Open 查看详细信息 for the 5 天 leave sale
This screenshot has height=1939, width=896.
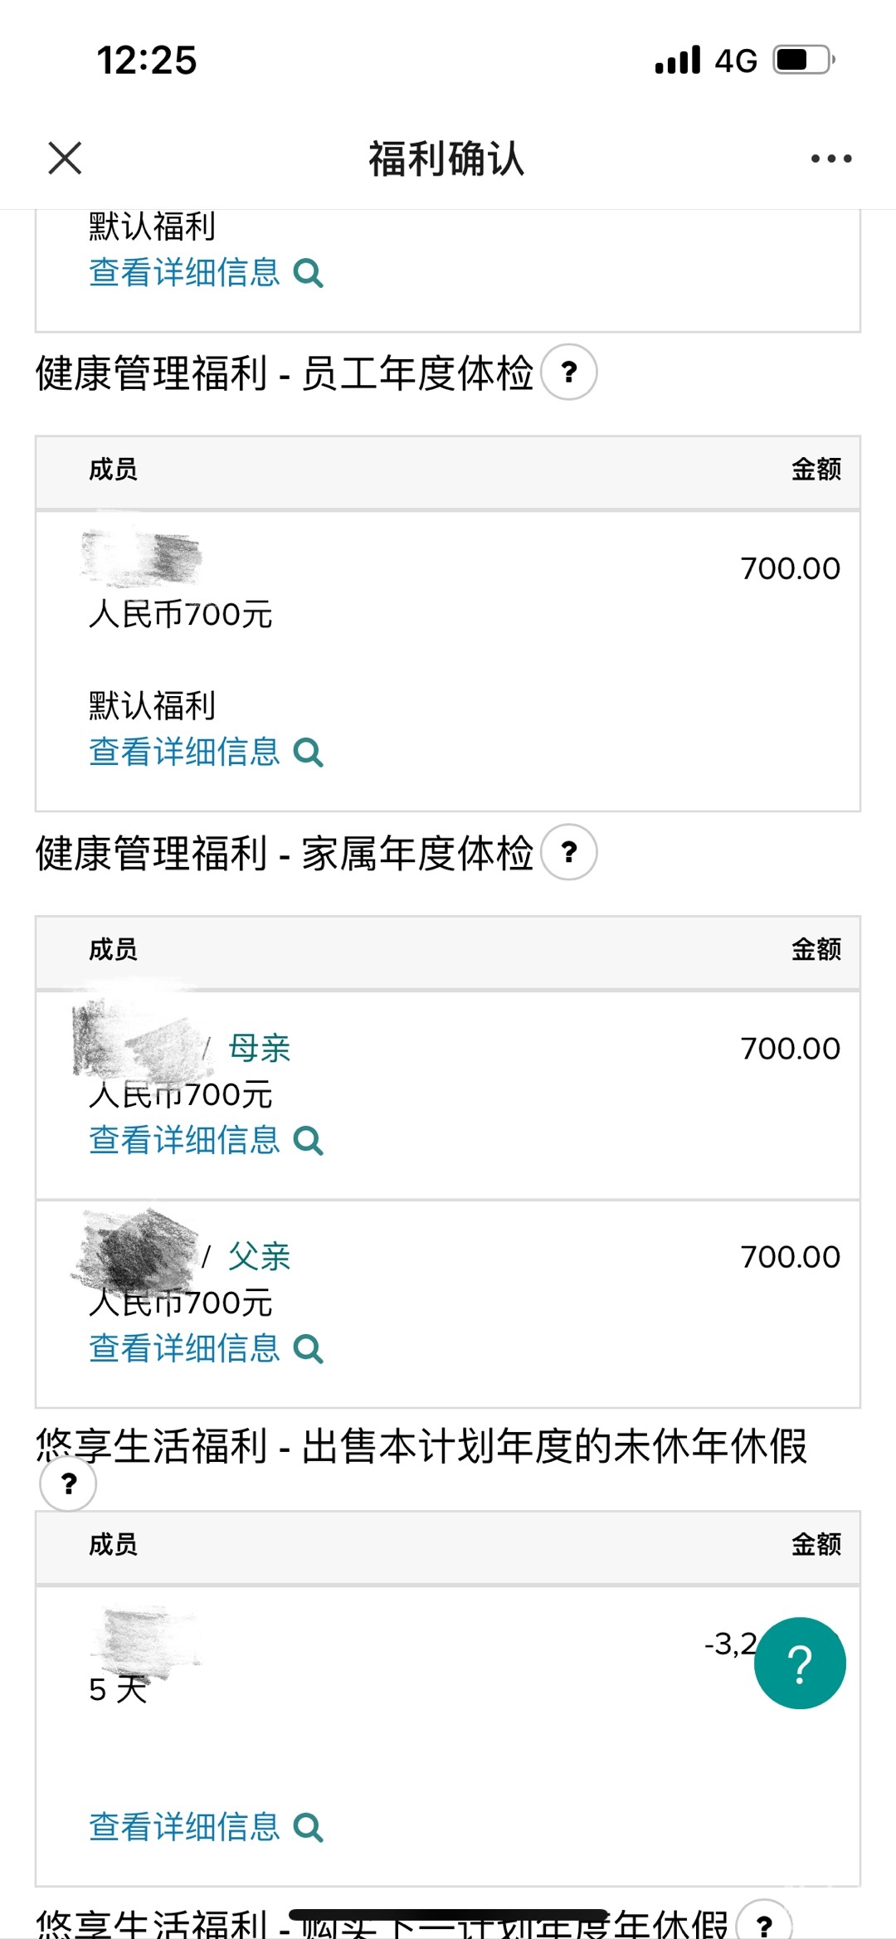[x=185, y=1827]
